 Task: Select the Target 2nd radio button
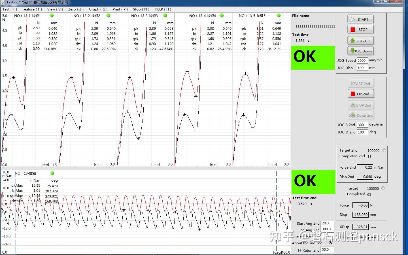[x=384, y=150]
